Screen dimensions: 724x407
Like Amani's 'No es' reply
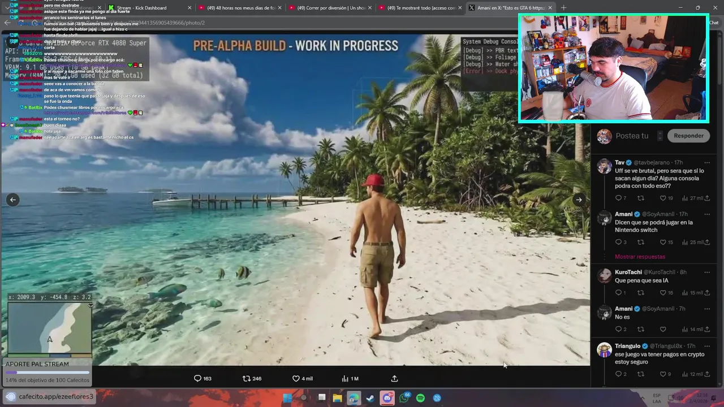663,330
